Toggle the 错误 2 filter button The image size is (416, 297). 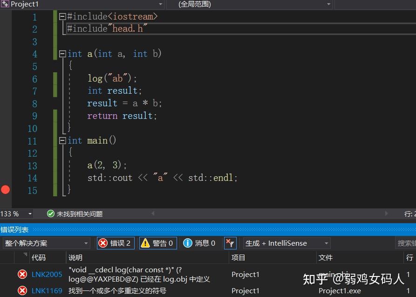click(116, 243)
